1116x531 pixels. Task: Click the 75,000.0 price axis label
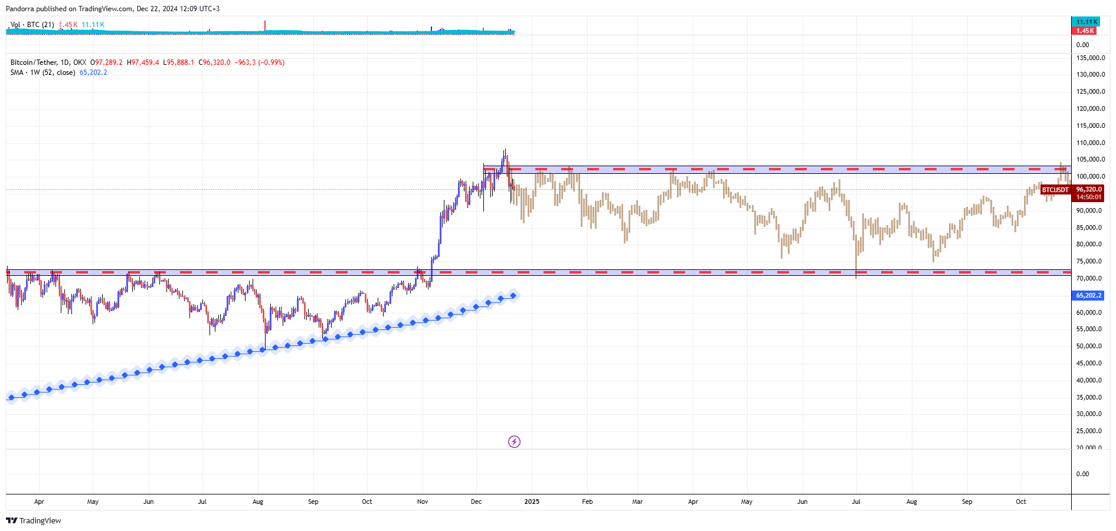point(1089,261)
